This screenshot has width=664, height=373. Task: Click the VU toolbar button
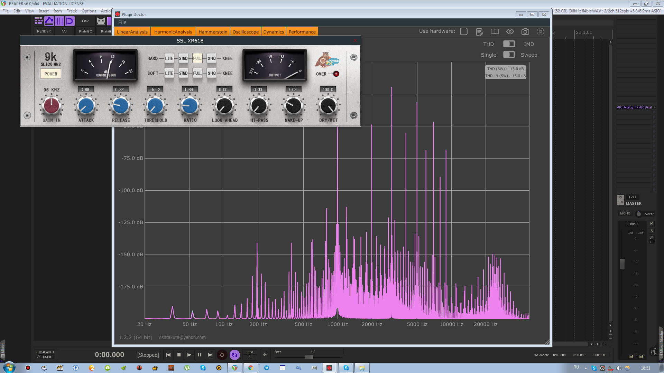[64, 31]
